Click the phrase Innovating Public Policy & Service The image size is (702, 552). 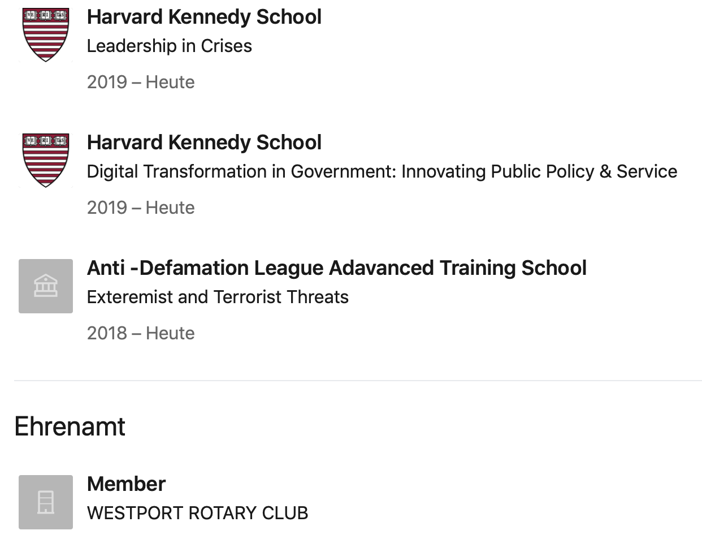(539, 171)
